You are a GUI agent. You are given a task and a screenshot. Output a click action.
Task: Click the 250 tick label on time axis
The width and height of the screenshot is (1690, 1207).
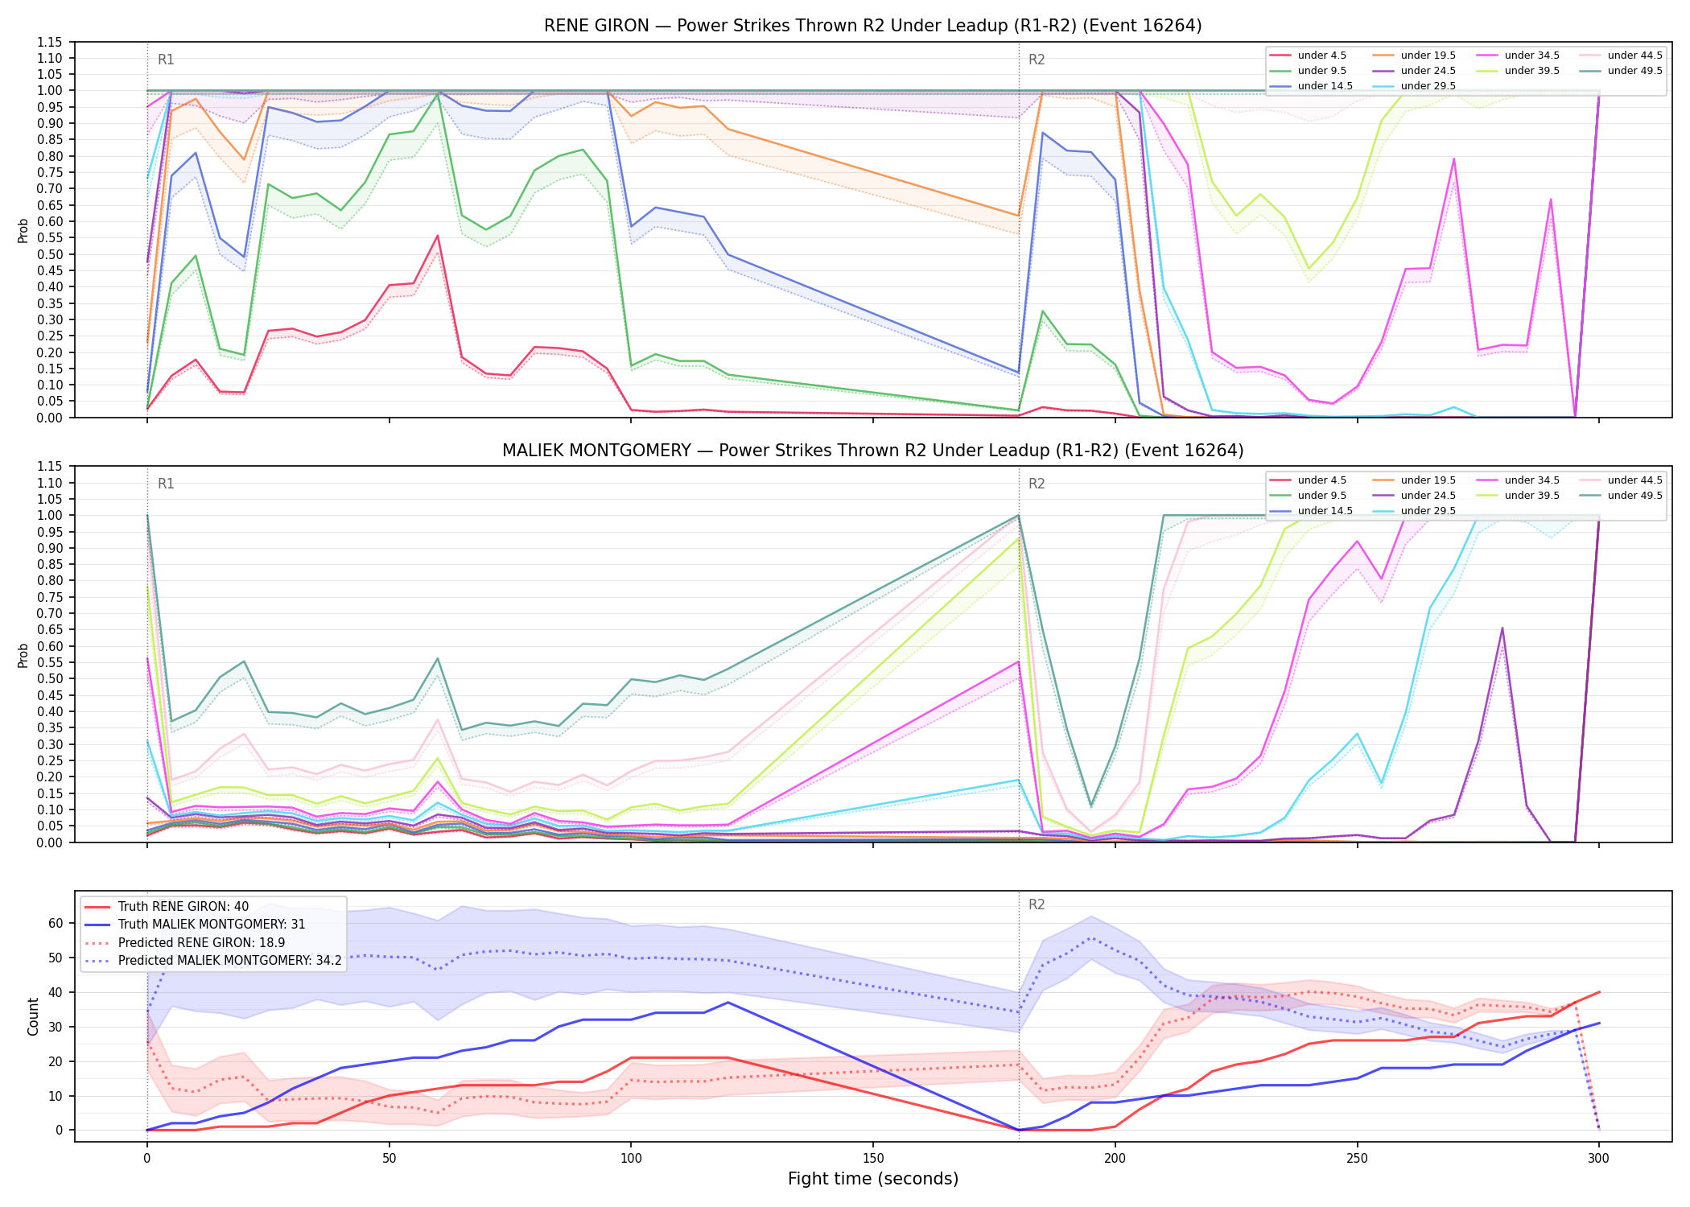pos(1357,1159)
